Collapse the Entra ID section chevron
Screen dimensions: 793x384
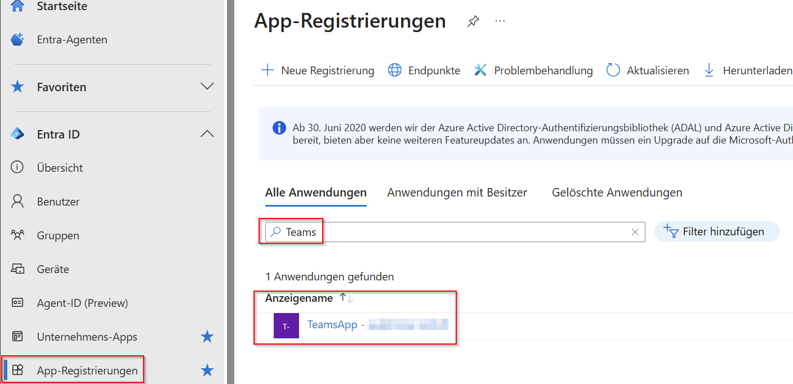(x=207, y=134)
